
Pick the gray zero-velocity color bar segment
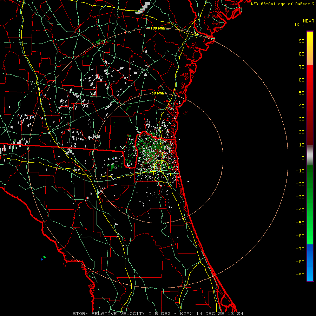(310, 156)
